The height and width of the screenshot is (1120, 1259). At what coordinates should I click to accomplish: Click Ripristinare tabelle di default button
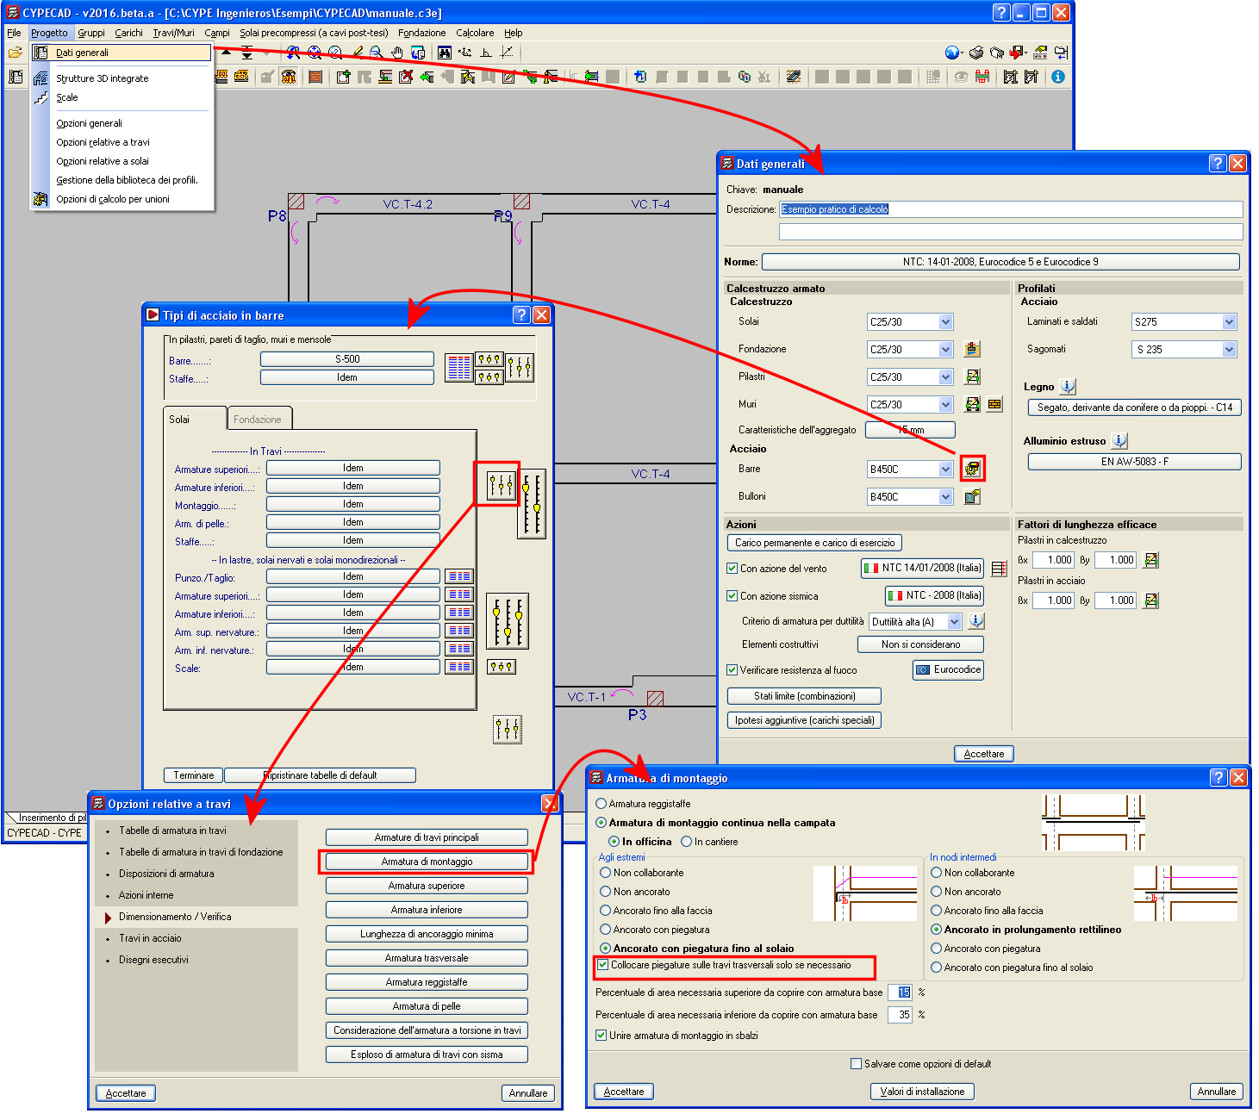pos(320,775)
